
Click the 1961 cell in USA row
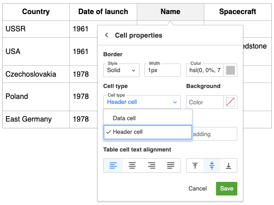pos(84,51)
